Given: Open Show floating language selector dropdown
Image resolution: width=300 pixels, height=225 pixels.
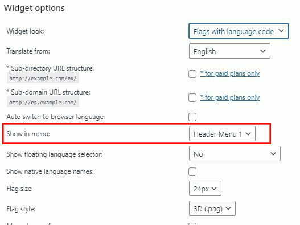Looking at the screenshot, I should point(235,154).
